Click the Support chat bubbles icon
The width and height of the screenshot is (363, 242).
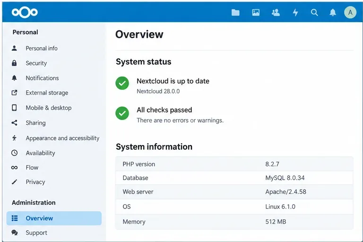pos(15,233)
